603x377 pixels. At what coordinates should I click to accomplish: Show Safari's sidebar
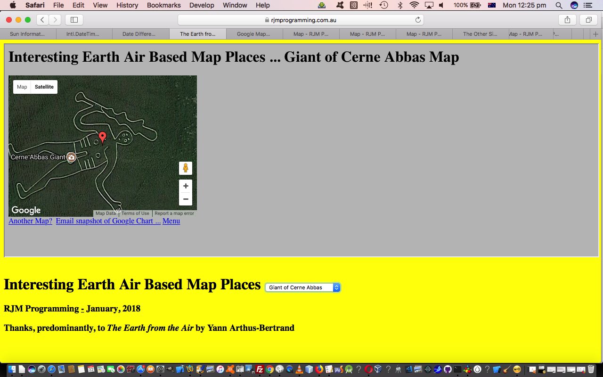coord(74,20)
